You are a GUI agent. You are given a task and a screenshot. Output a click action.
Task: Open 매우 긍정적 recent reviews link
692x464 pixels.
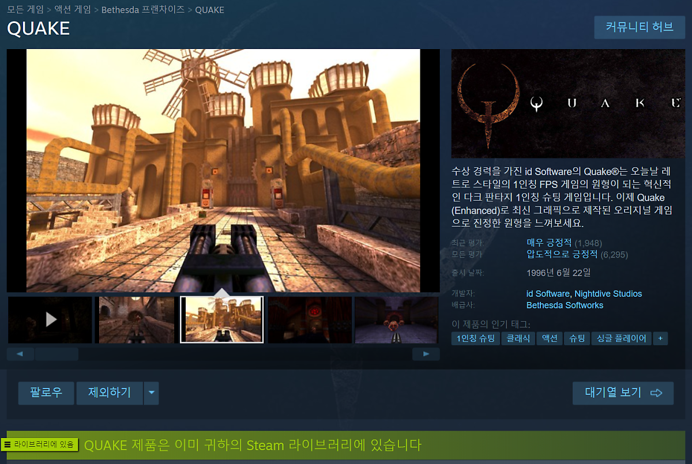click(x=549, y=243)
